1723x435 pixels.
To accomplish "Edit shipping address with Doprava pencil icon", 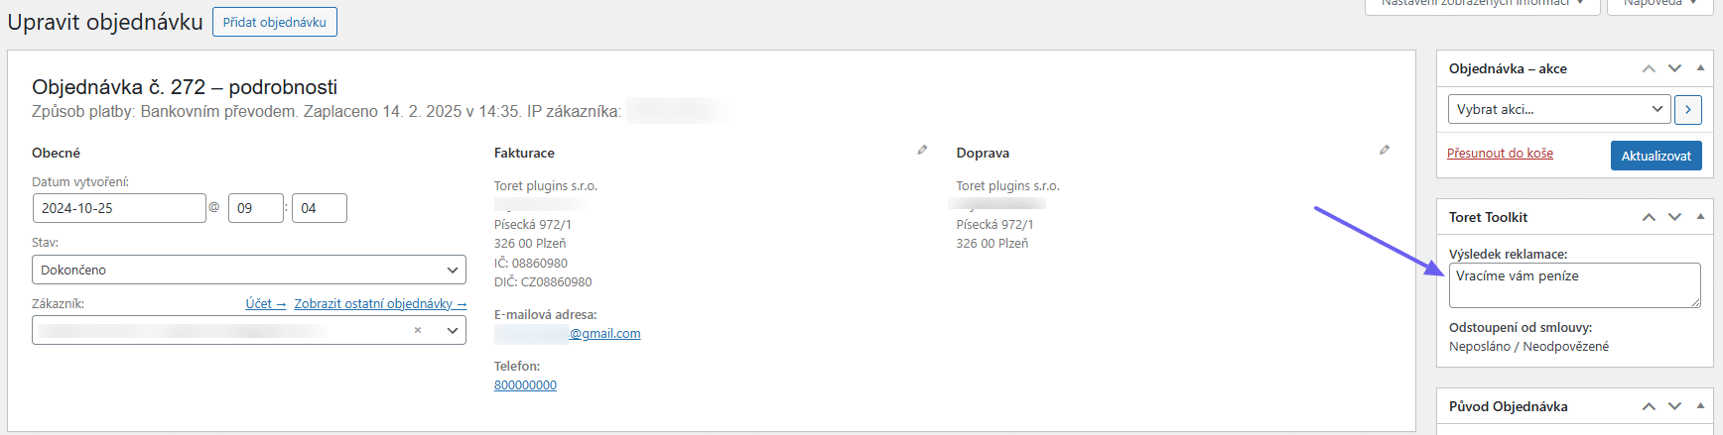I will [x=1385, y=150].
